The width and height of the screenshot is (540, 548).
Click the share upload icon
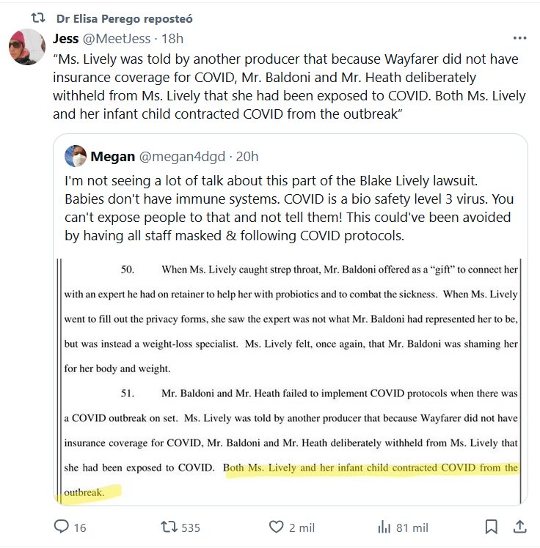tap(519, 527)
